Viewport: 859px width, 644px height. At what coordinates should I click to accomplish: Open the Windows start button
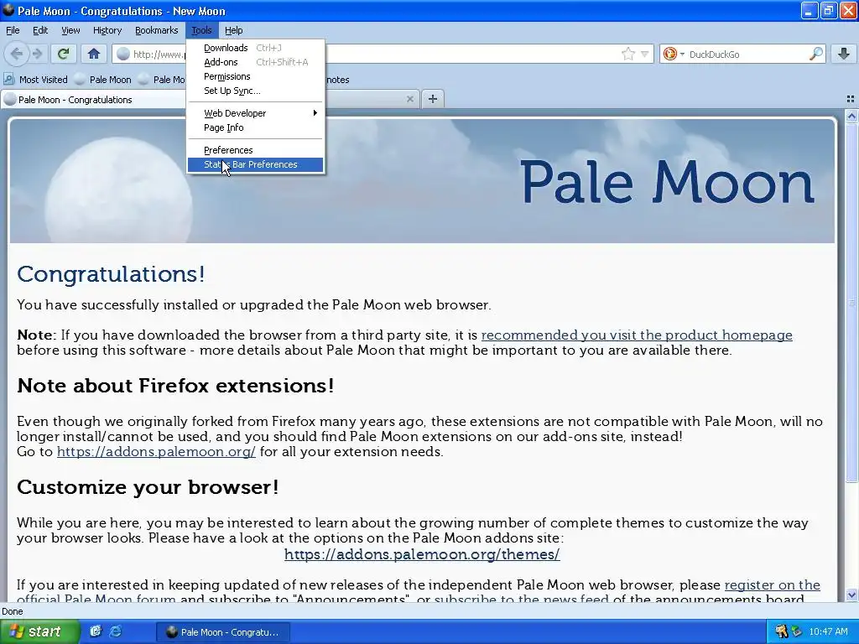click(39, 631)
